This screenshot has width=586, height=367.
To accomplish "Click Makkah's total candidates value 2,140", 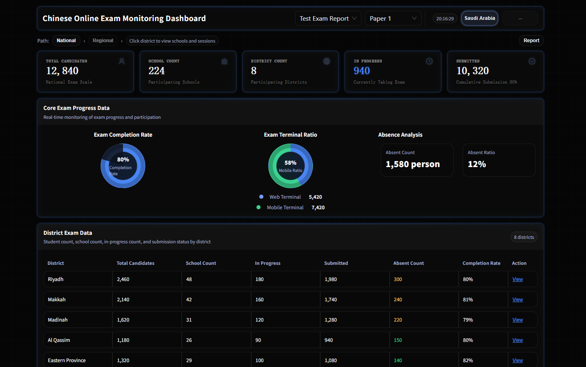I will 123,300.
